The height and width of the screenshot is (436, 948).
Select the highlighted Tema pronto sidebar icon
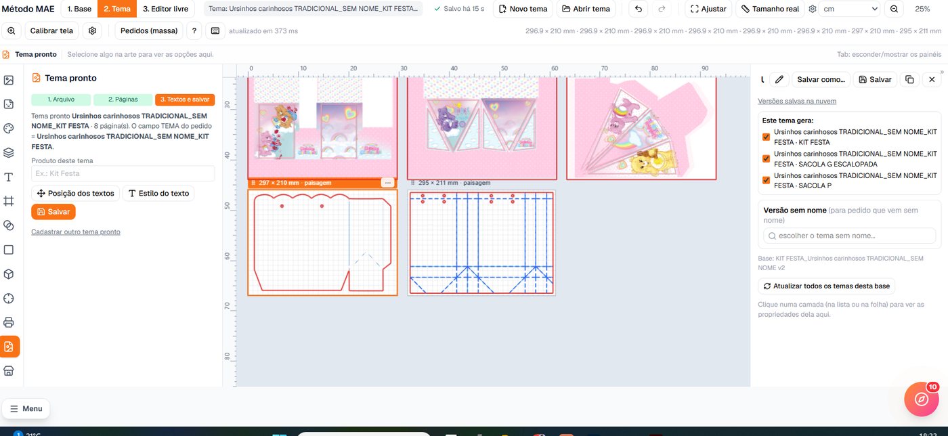tap(9, 347)
